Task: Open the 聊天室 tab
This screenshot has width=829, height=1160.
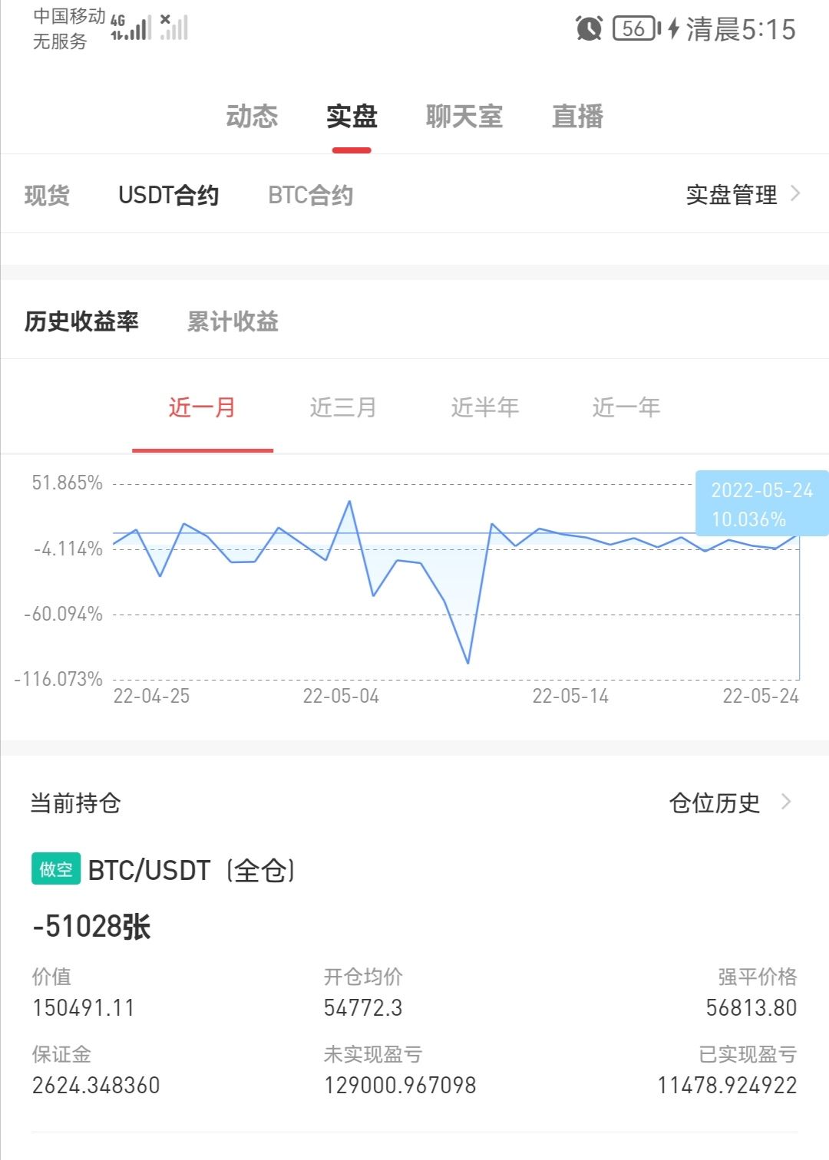Action: pyautogui.click(x=464, y=117)
